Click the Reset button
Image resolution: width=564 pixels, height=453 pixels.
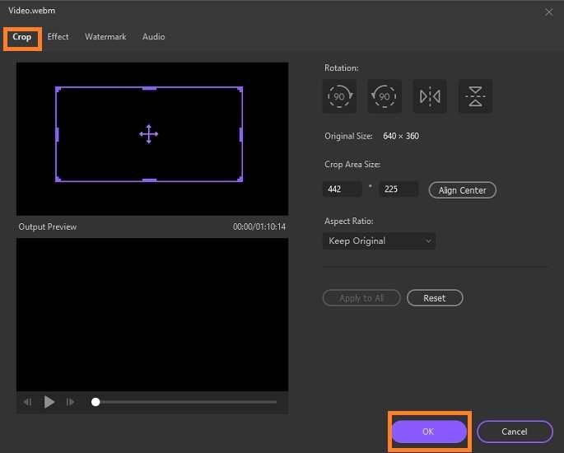point(435,298)
